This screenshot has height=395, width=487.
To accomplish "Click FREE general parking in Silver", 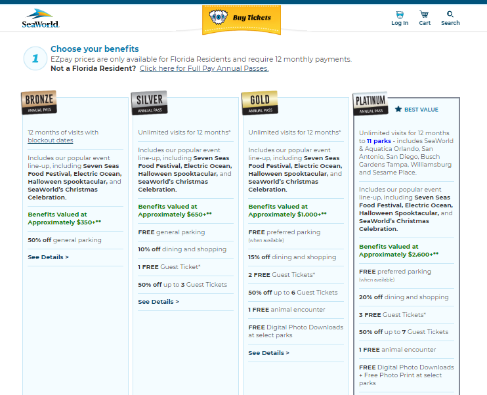I will coord(171,232).
